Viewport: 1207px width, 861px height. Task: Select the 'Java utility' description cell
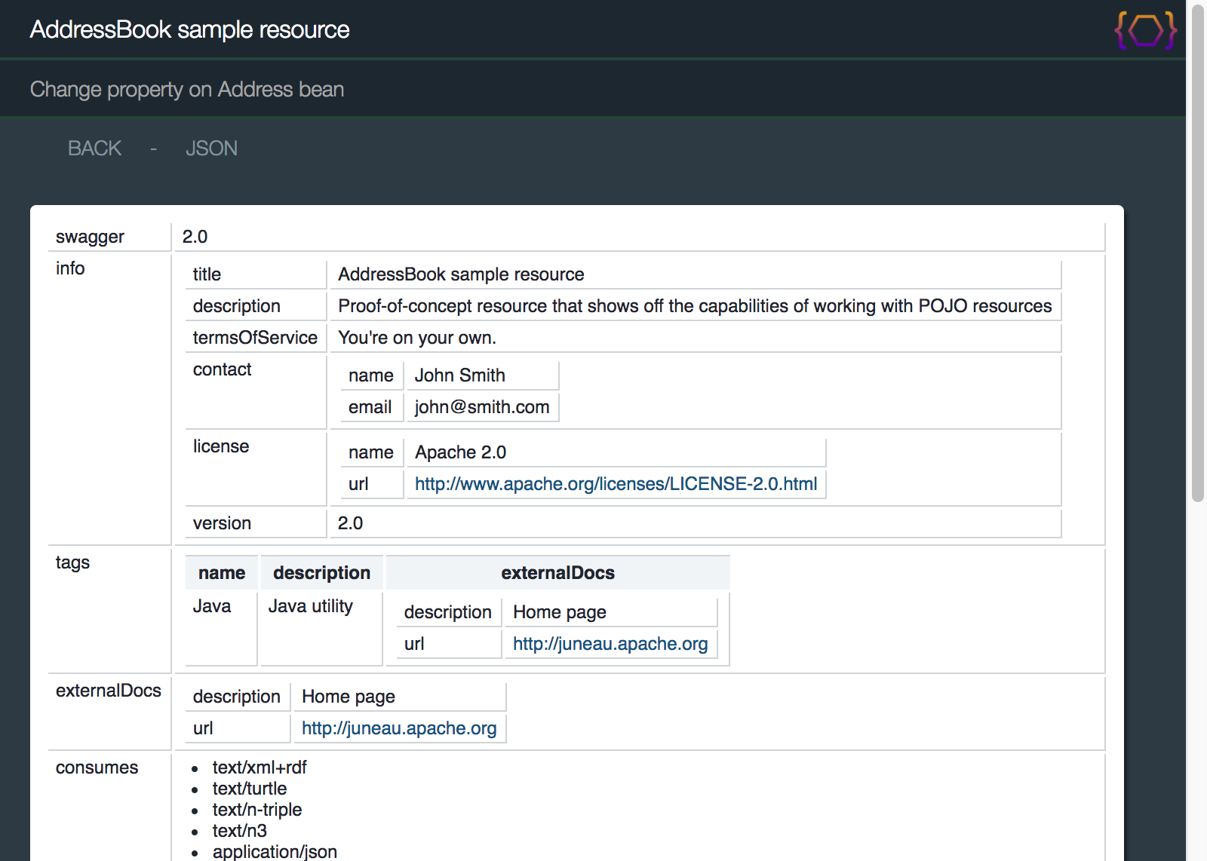click(321, 629)
